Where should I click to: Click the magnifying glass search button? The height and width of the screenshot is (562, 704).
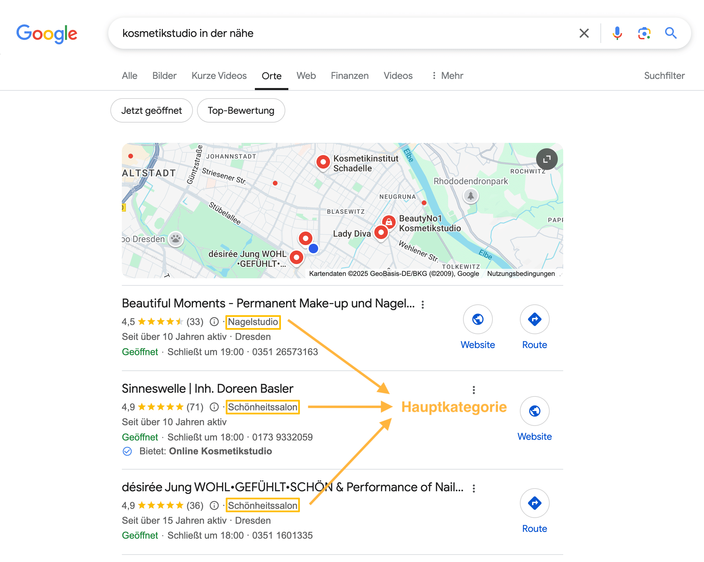670,33
